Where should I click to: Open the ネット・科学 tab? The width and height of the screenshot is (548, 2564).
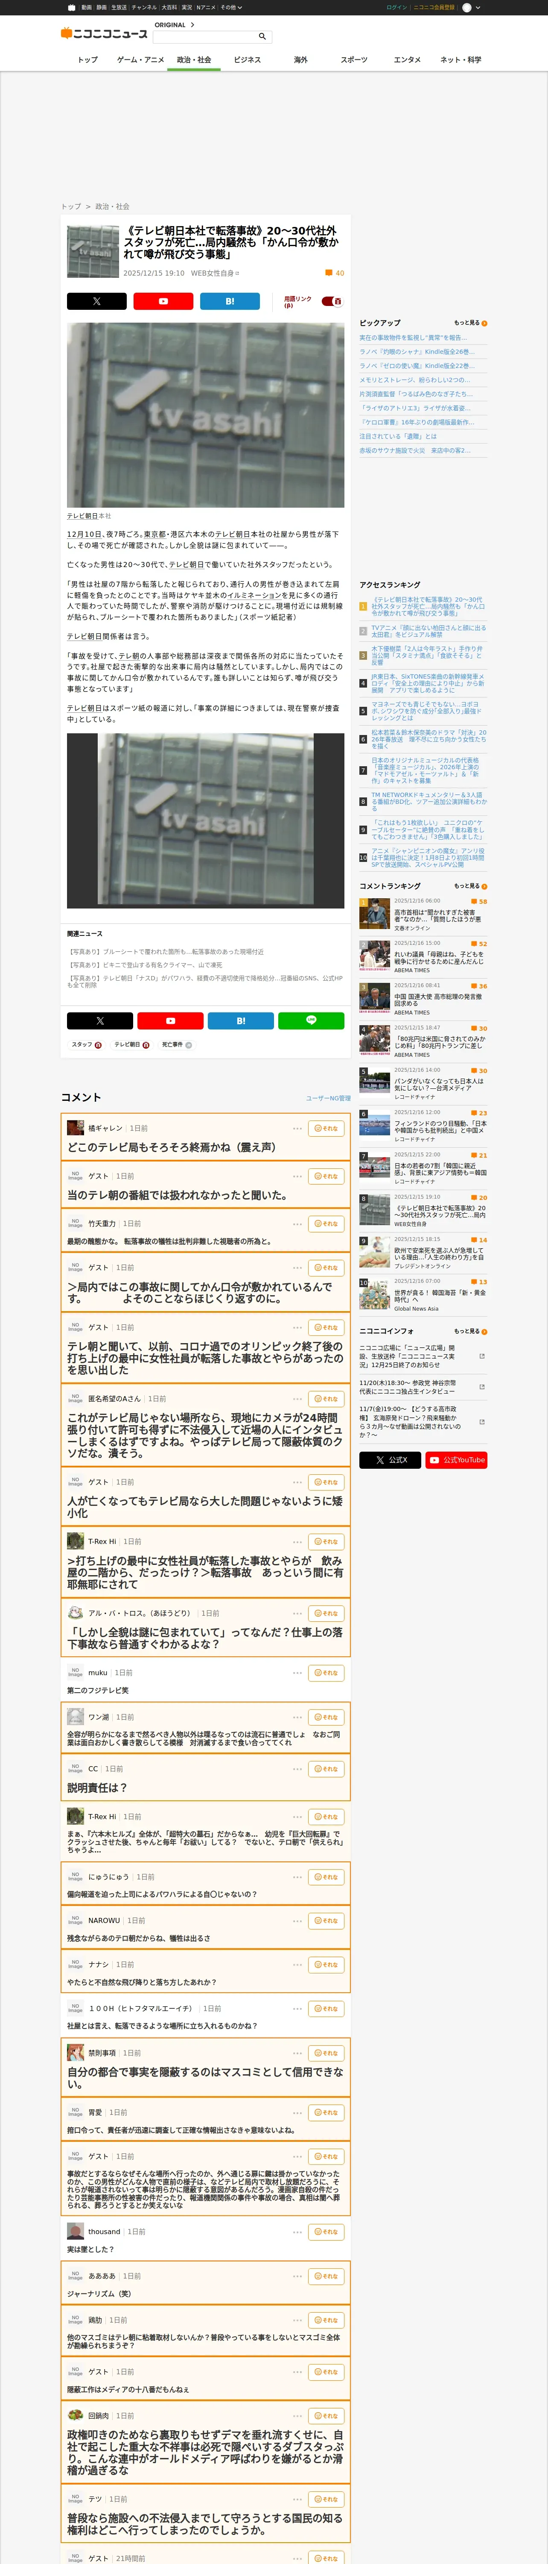coord(461,60)
